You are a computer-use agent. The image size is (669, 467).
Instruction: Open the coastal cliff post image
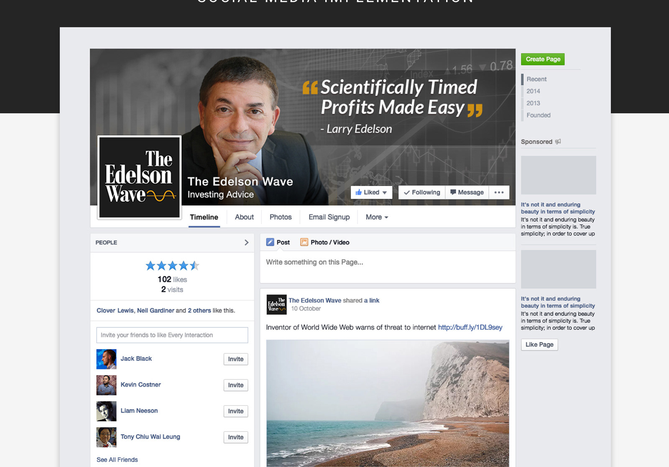[388, 403]
